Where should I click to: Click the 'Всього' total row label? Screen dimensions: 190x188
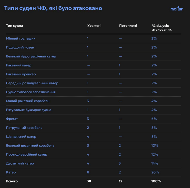pyautogui.click(x=12, y=181)
